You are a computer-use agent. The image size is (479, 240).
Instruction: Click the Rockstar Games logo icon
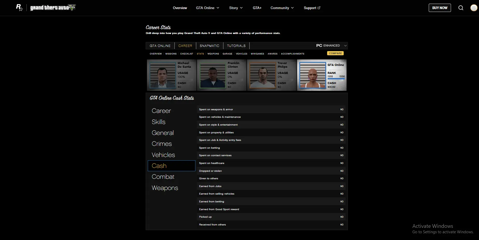(x=19, y=8)
